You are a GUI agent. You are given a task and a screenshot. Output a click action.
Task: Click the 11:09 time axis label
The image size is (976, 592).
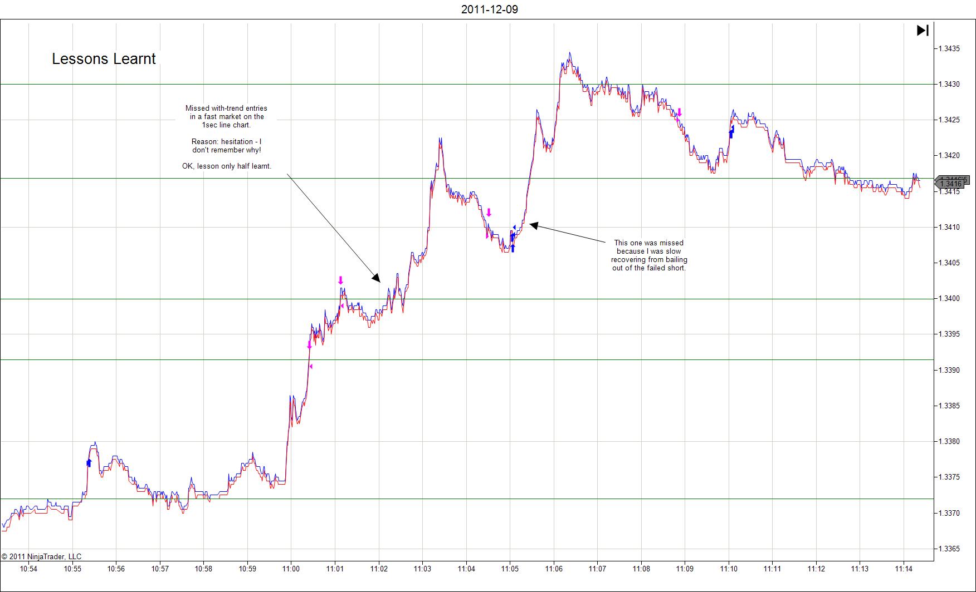(685, 569)
